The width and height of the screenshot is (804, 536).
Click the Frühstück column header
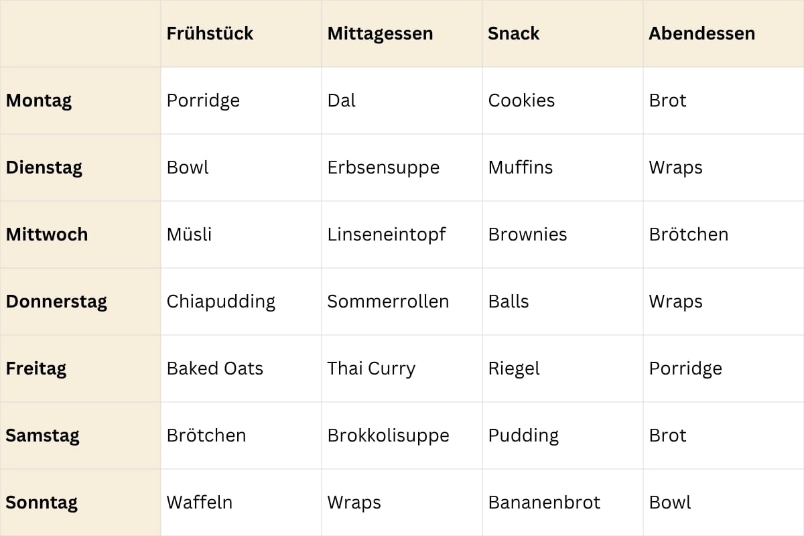(210, 33)
